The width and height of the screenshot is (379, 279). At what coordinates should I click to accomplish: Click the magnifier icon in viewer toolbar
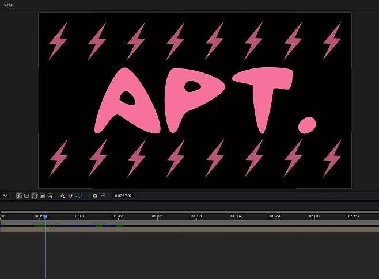click(x=19, y=196)
